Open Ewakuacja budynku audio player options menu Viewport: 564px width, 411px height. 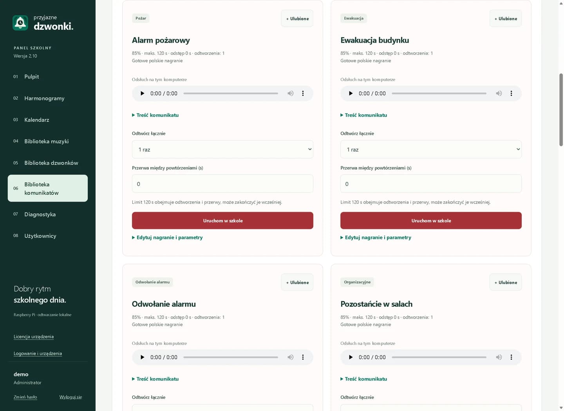point(511,94)
